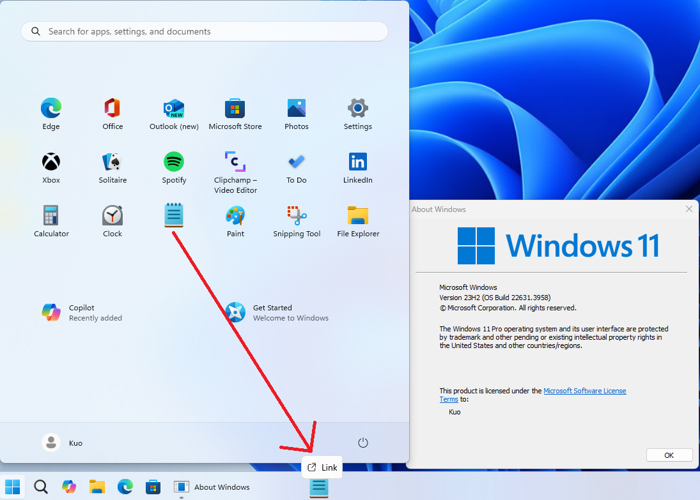Click the licensed user name Kuo in dialog
The width and height of the screenshot is (700, 500).
(x=455, y=412)
